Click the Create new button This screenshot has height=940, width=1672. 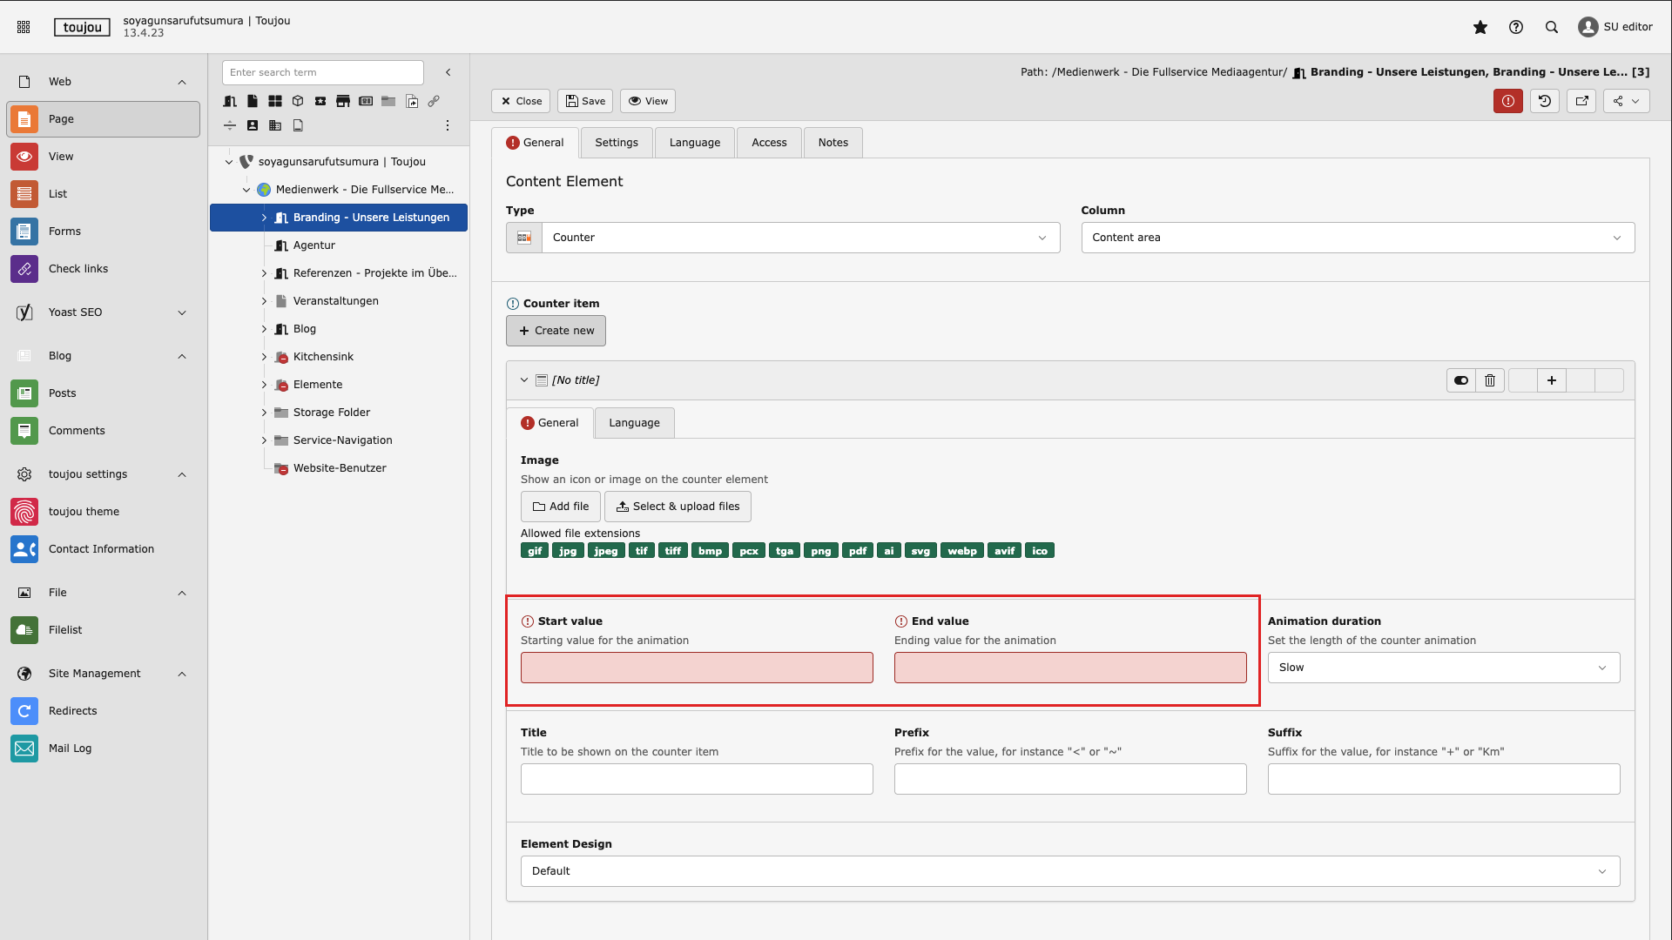point(556,331)
